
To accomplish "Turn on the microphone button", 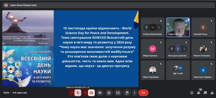I will [x=78, y=93].
